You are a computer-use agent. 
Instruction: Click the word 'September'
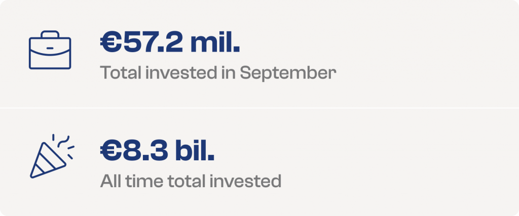pos(288,73)
